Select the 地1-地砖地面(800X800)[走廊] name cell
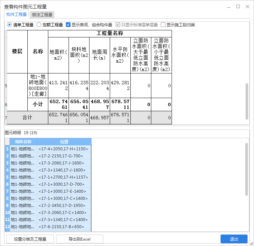This screenshot has height=246, width=254. (x=38, y=86)
